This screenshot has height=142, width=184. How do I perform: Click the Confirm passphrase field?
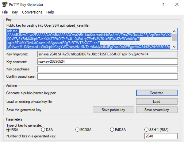pos(107,76)
